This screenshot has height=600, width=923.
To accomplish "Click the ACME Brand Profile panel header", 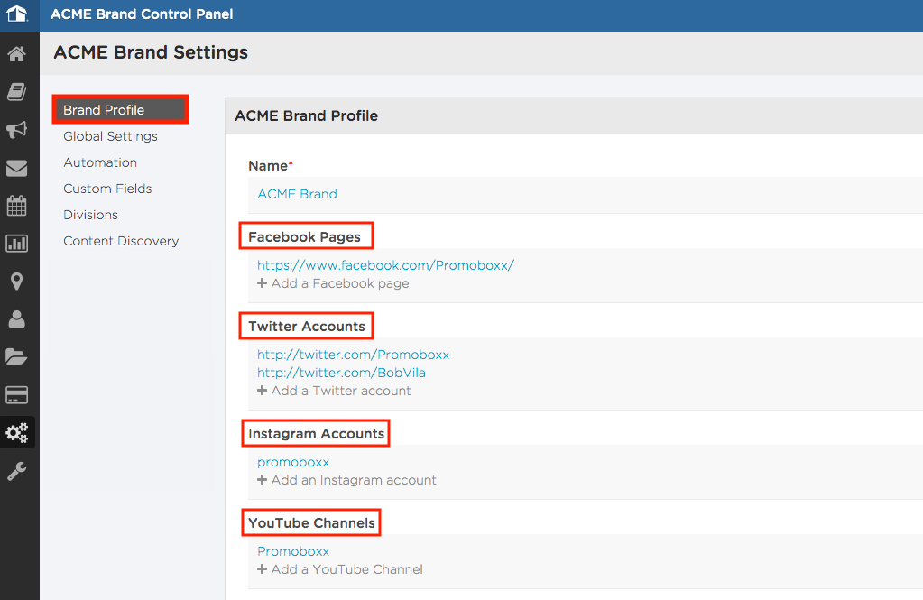I will click(x=306, y=116).
